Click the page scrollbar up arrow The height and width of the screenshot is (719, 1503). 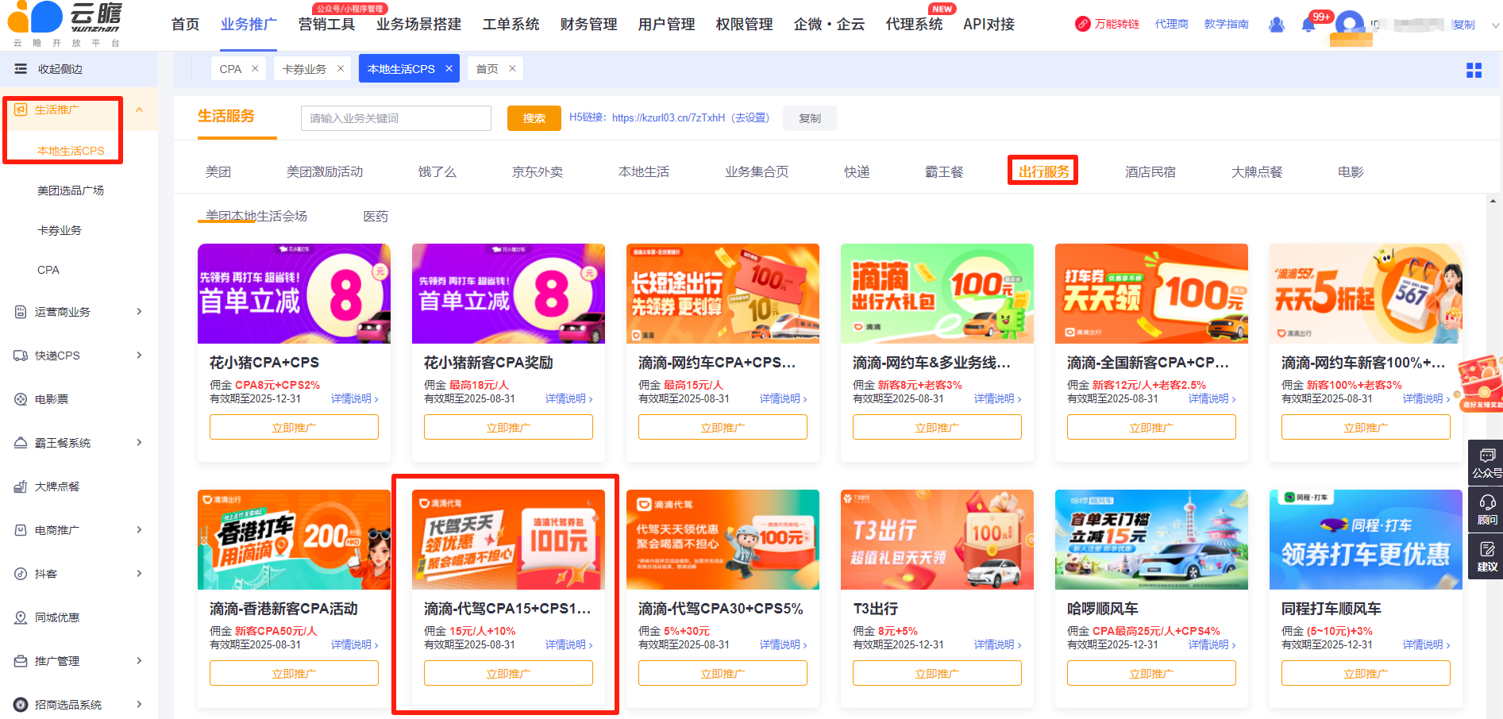coord(1493,202)
